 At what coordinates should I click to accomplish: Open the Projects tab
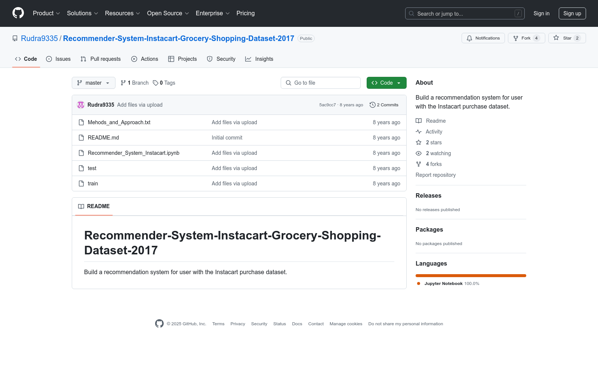pyautogui.click(x=182, y=59)
